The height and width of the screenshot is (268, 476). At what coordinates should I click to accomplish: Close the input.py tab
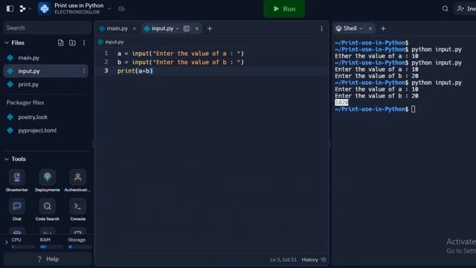196,28
